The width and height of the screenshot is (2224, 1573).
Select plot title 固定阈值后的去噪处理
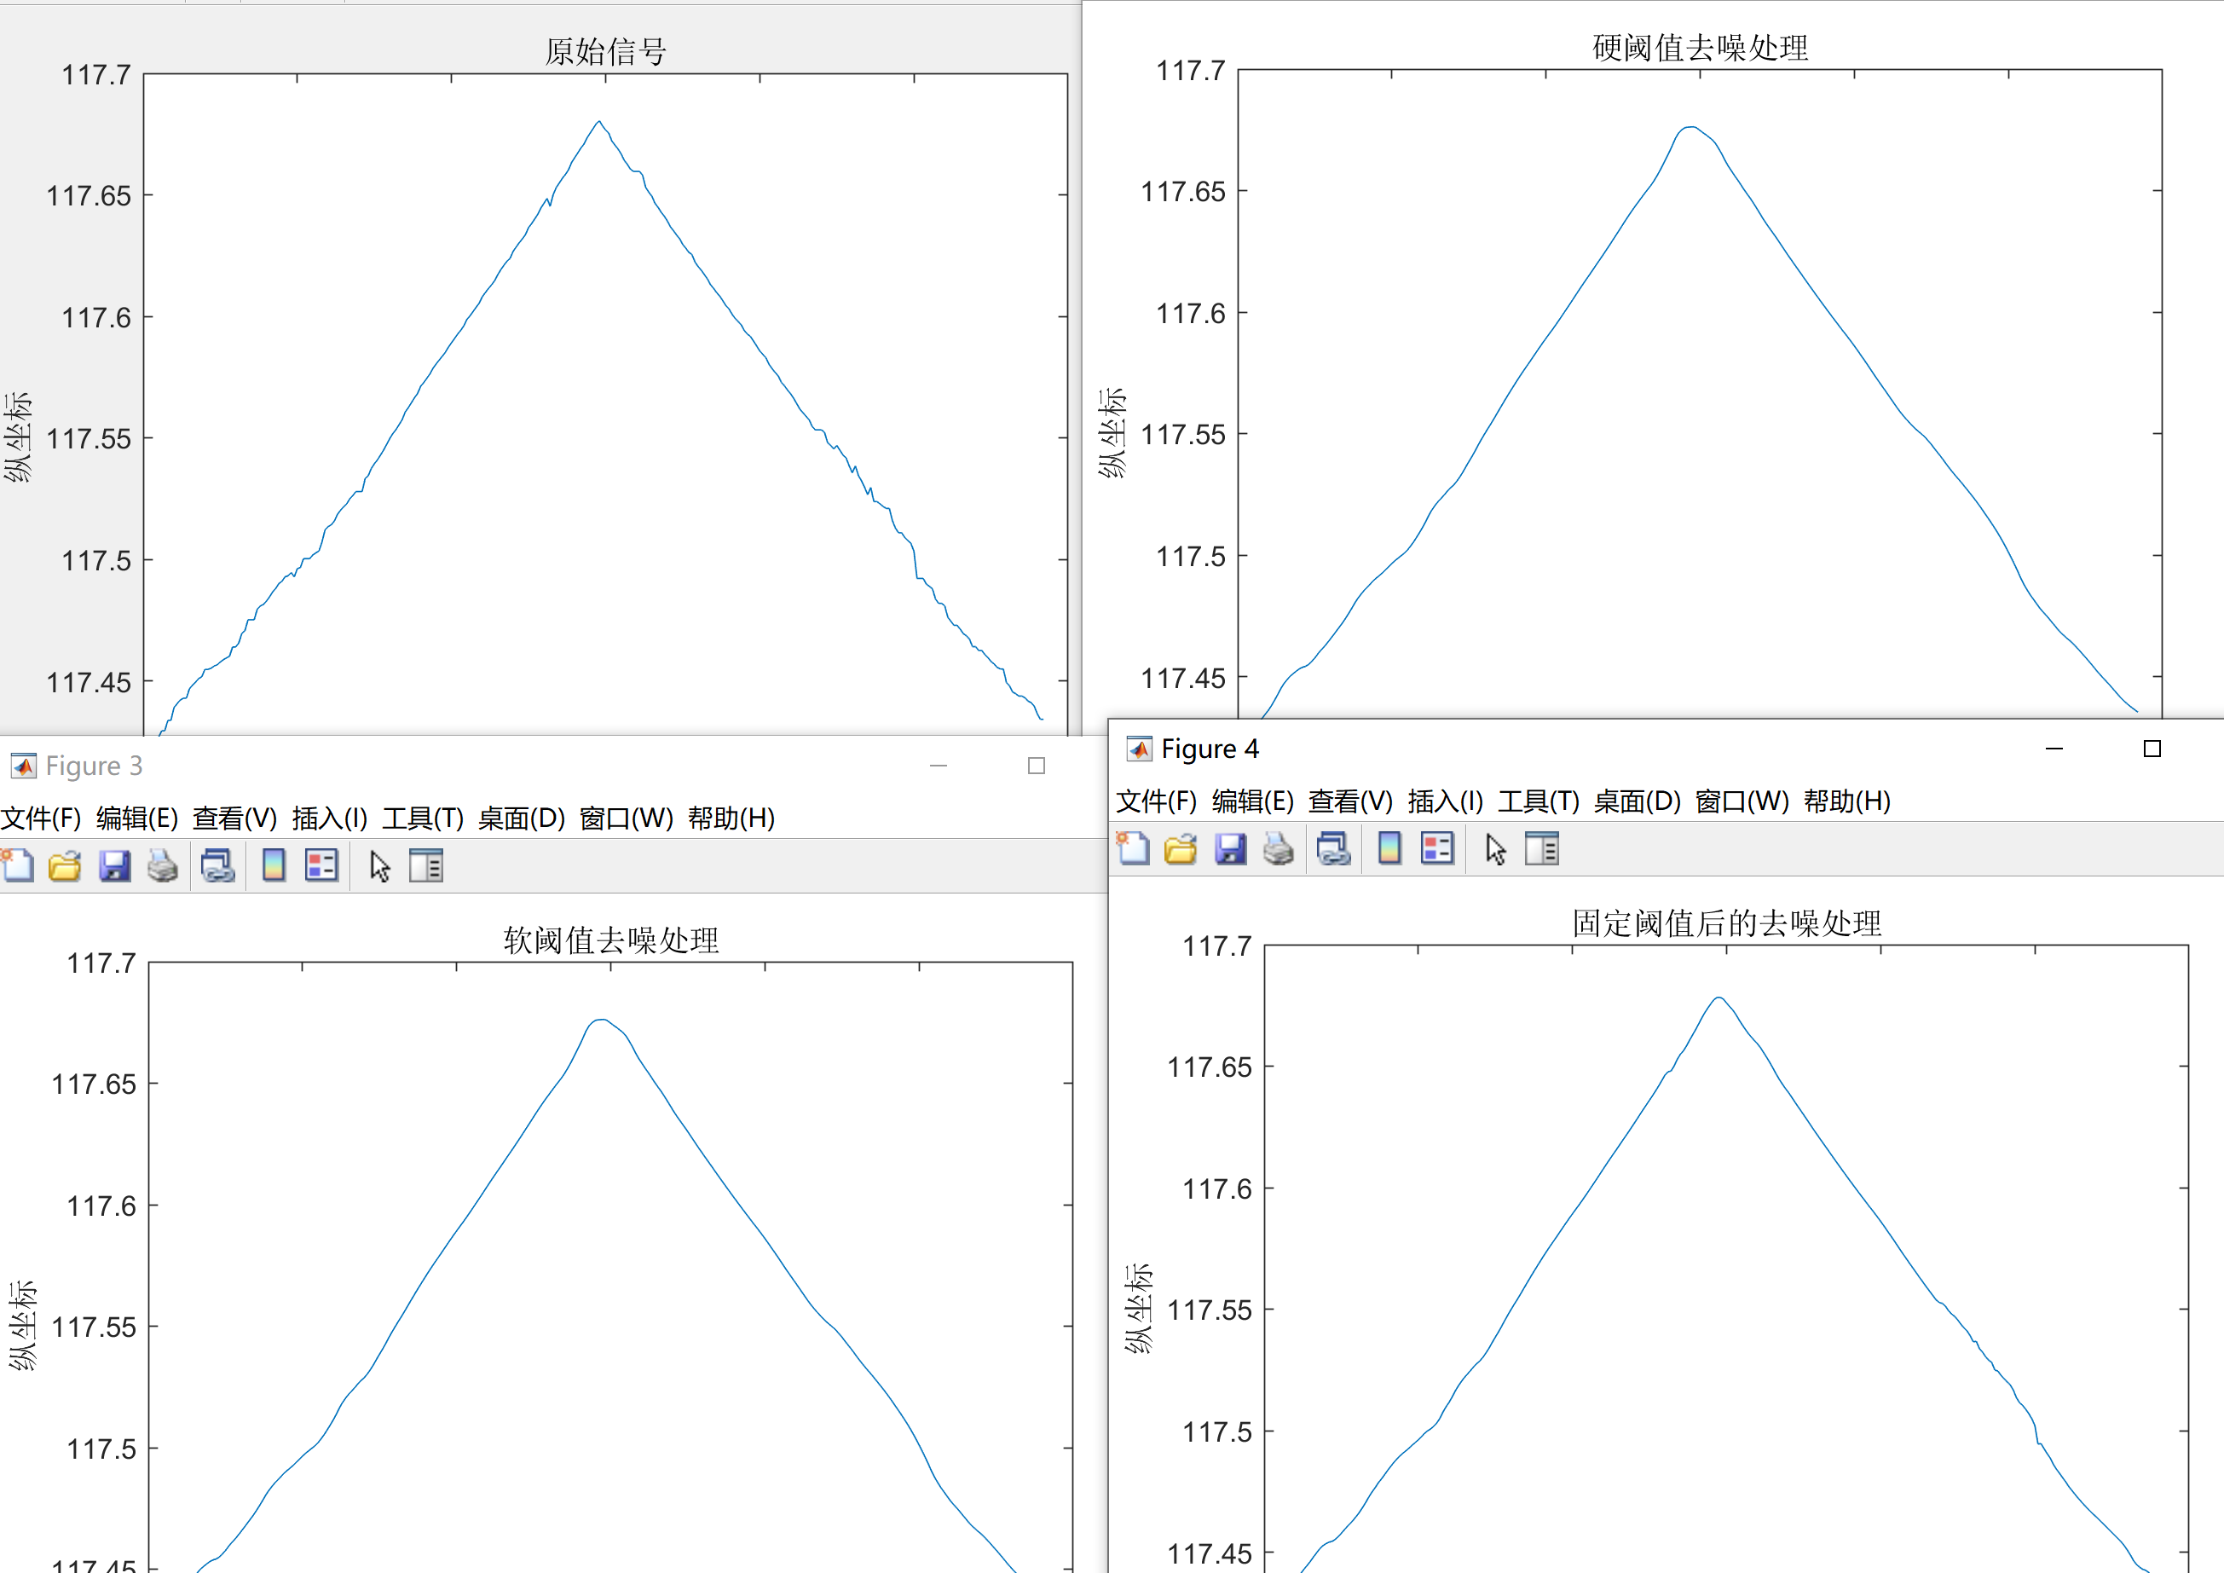[x=1727, y=923]
